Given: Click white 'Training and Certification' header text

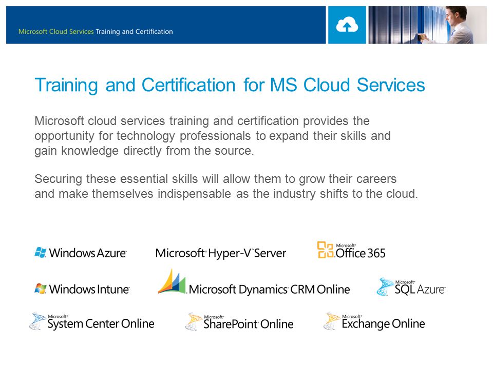Looking at the screenshot, I should point(134,31).
